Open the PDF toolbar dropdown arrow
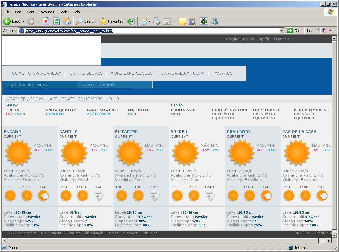339x252 pixels. (331, 31)
